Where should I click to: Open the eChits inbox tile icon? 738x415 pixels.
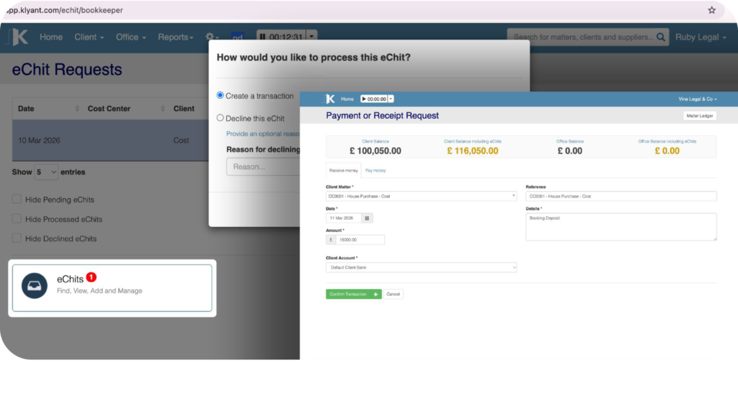click(35, 285)
